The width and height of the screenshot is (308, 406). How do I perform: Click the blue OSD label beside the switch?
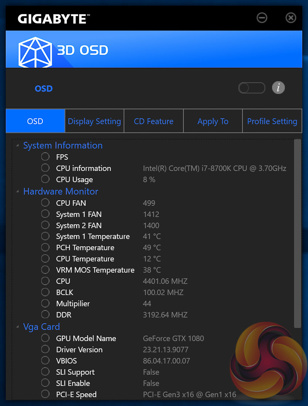coord(44,89)
